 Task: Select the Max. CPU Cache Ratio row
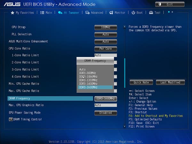click(24, 91)
